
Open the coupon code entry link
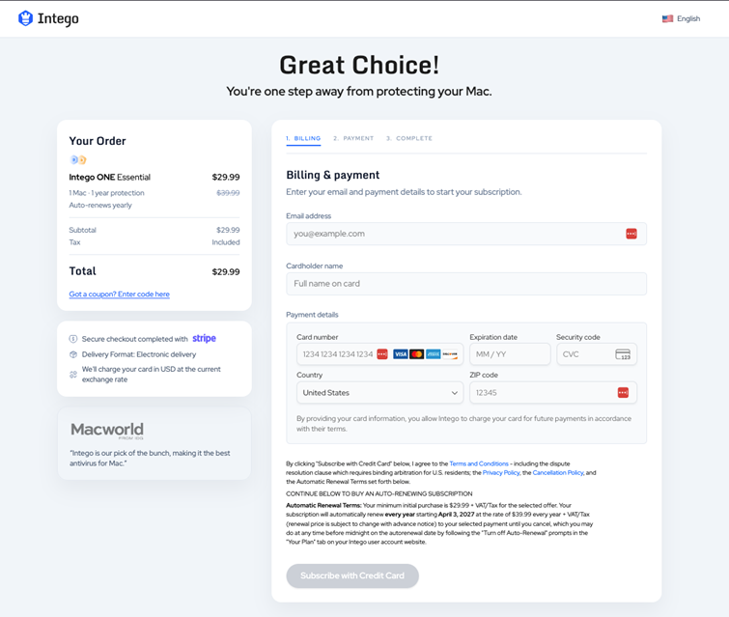tap(119, 294)
